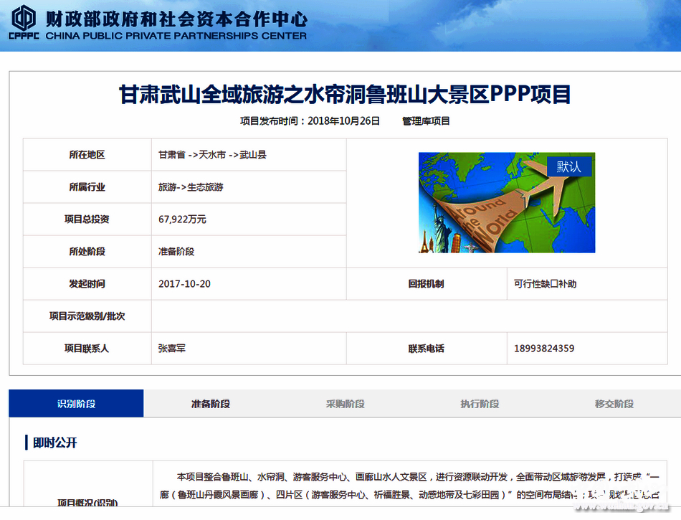Image resolution: width=681 pixels, height=520 pixels.
Task: Click the project title mentioning 水帘洞鲁班山大景区
Action: [345, 95]
